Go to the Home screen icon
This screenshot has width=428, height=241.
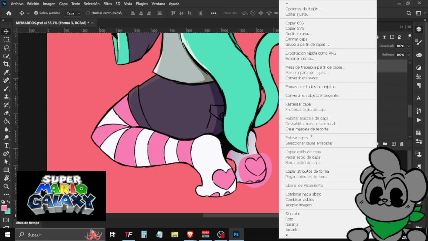coord(9,13)
